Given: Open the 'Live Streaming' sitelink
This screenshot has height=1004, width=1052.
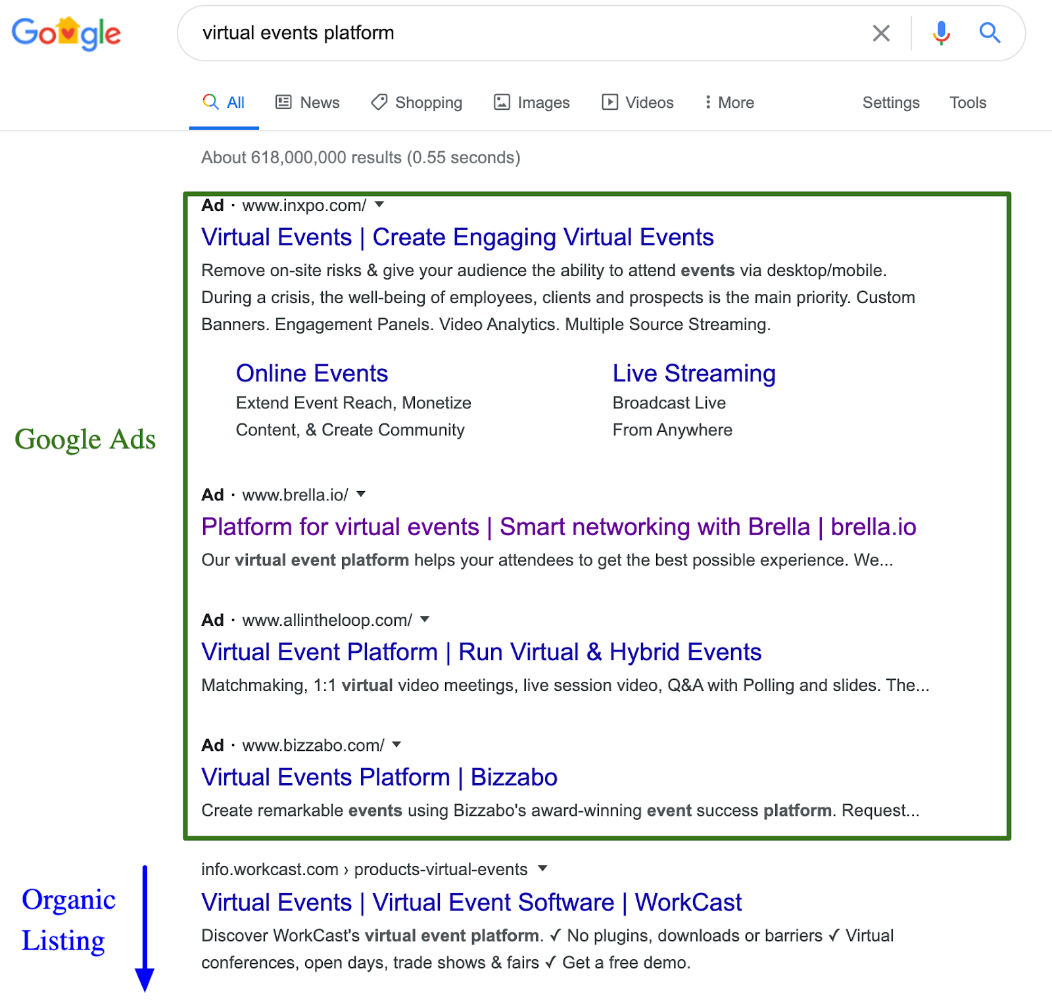Looking at the screenshot, I should click(x=694, y=373).
